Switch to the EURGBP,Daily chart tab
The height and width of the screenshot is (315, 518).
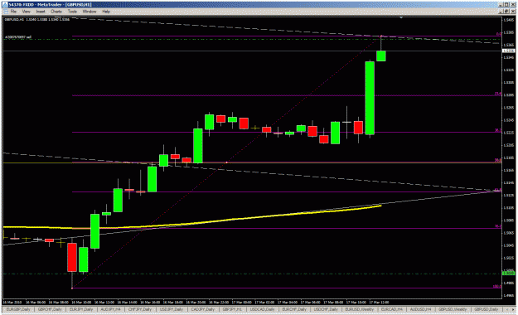(x=19, y=309)
